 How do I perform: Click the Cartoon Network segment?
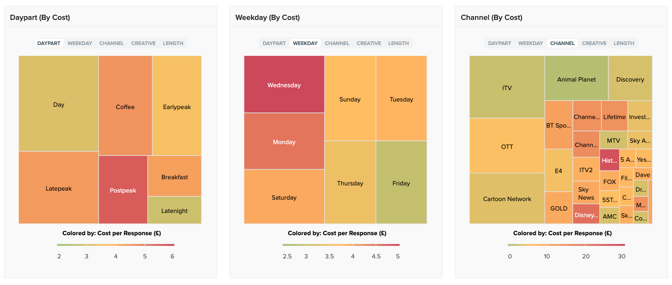point(506,199)
